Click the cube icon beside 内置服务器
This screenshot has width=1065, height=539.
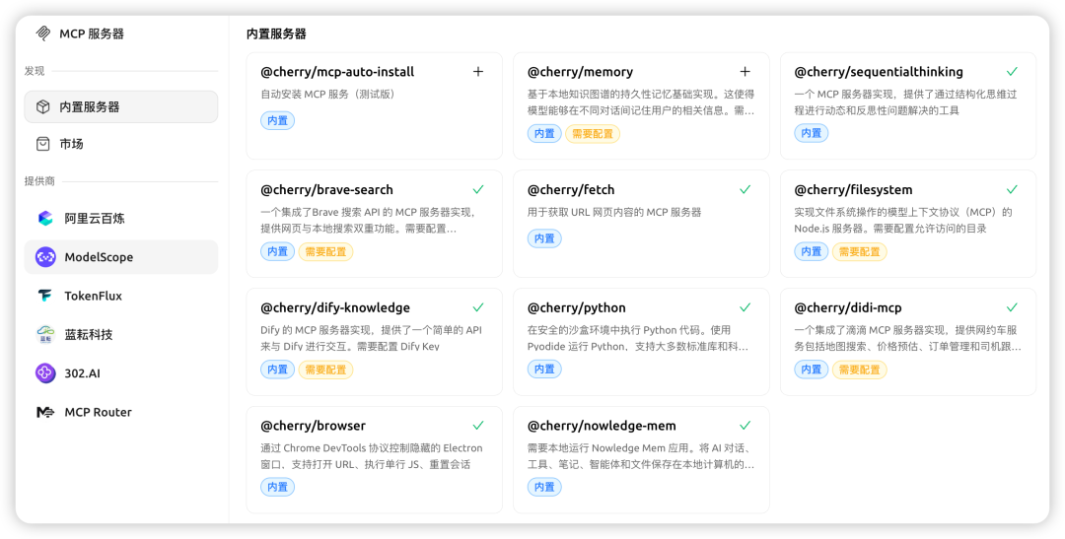pos(43,106)
